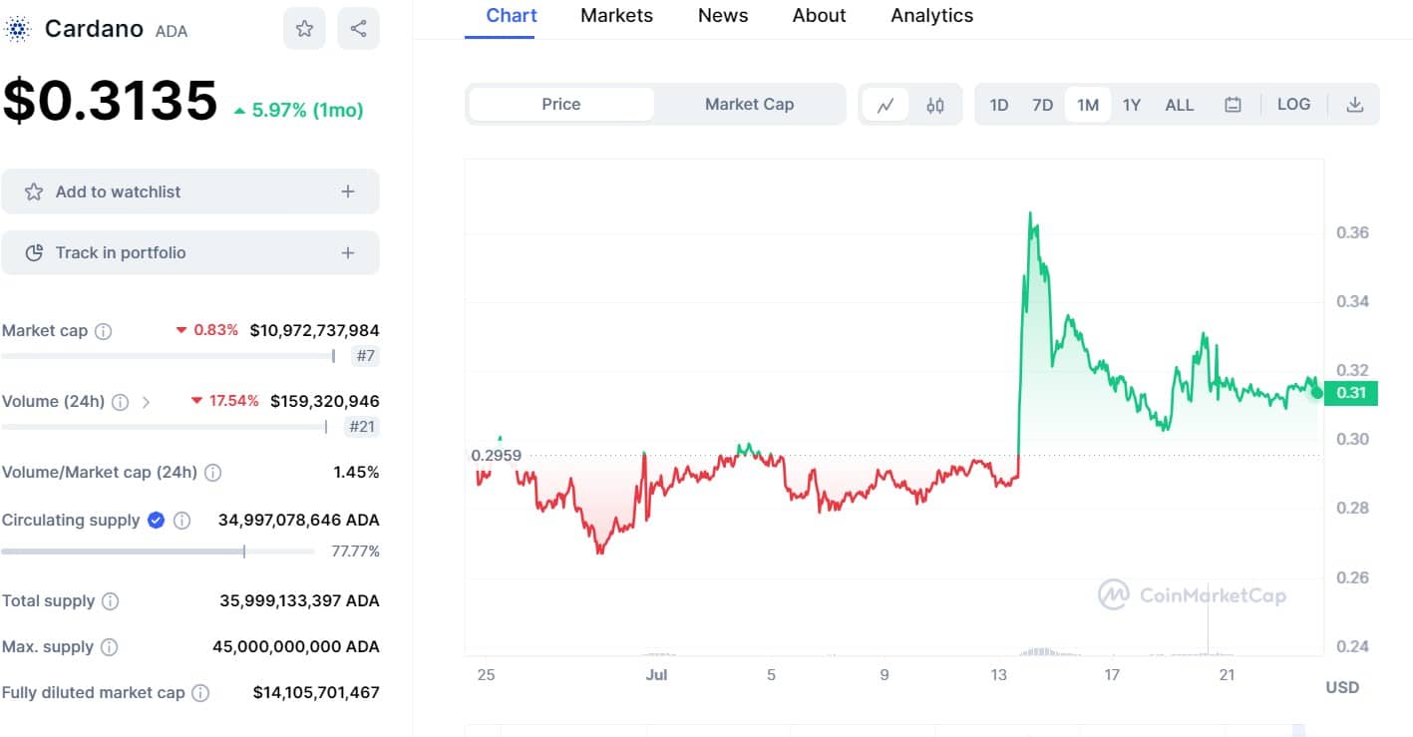Click the USD currency axis label
The height and width of the screenshot is (737, 1413).
pos(1342,687)
